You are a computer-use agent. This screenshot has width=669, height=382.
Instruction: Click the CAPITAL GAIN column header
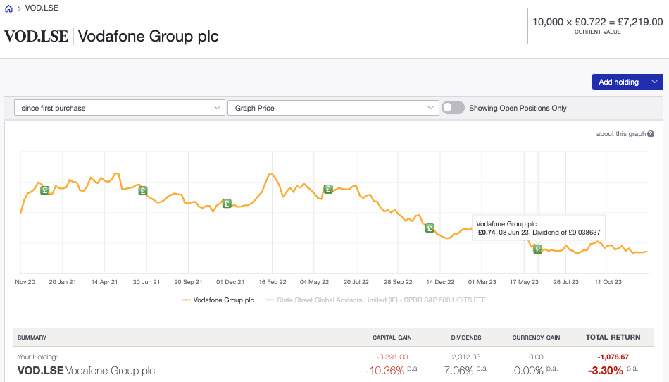pos(392,338)
